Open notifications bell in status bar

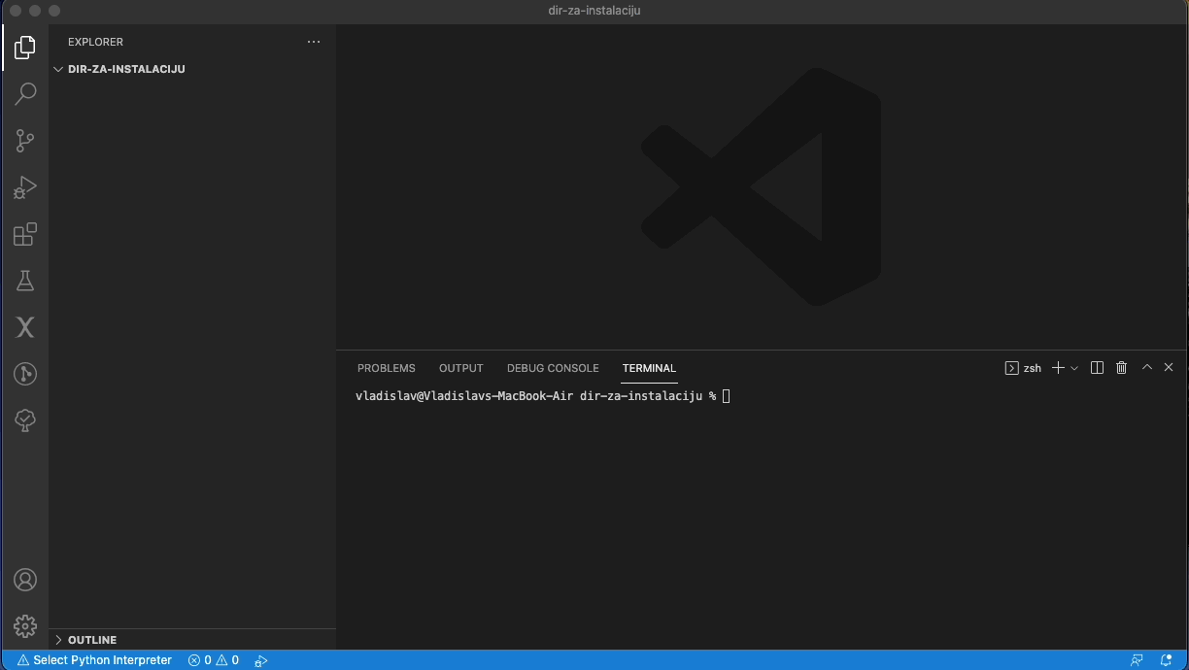click(1167, 660)
